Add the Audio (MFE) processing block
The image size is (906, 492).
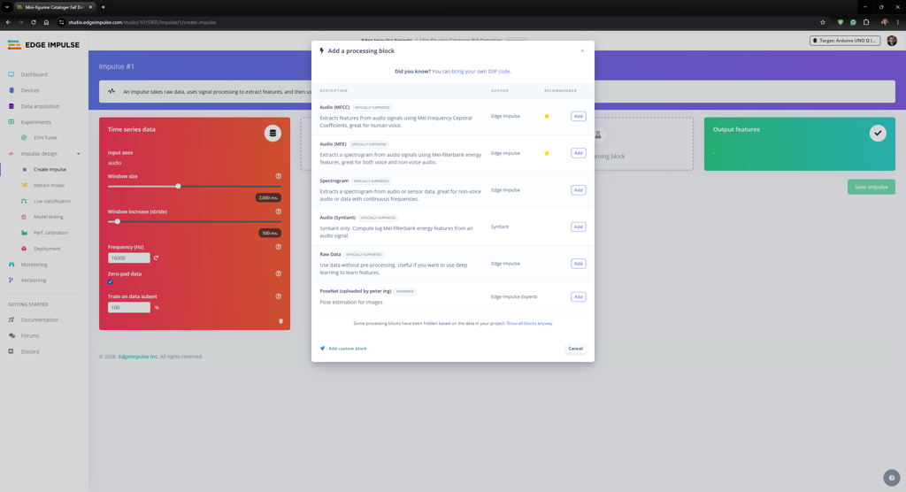(x=578, y=153)
